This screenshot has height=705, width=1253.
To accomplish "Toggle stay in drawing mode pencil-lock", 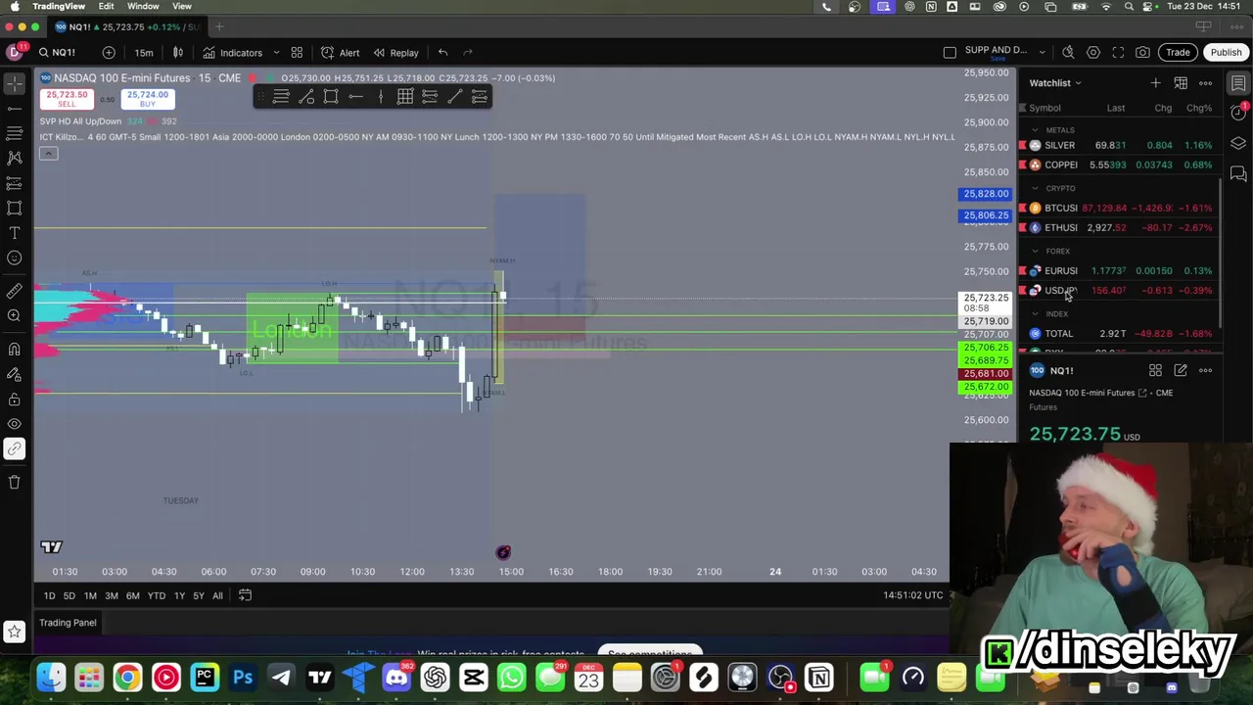I will click(x=15, y=374).
